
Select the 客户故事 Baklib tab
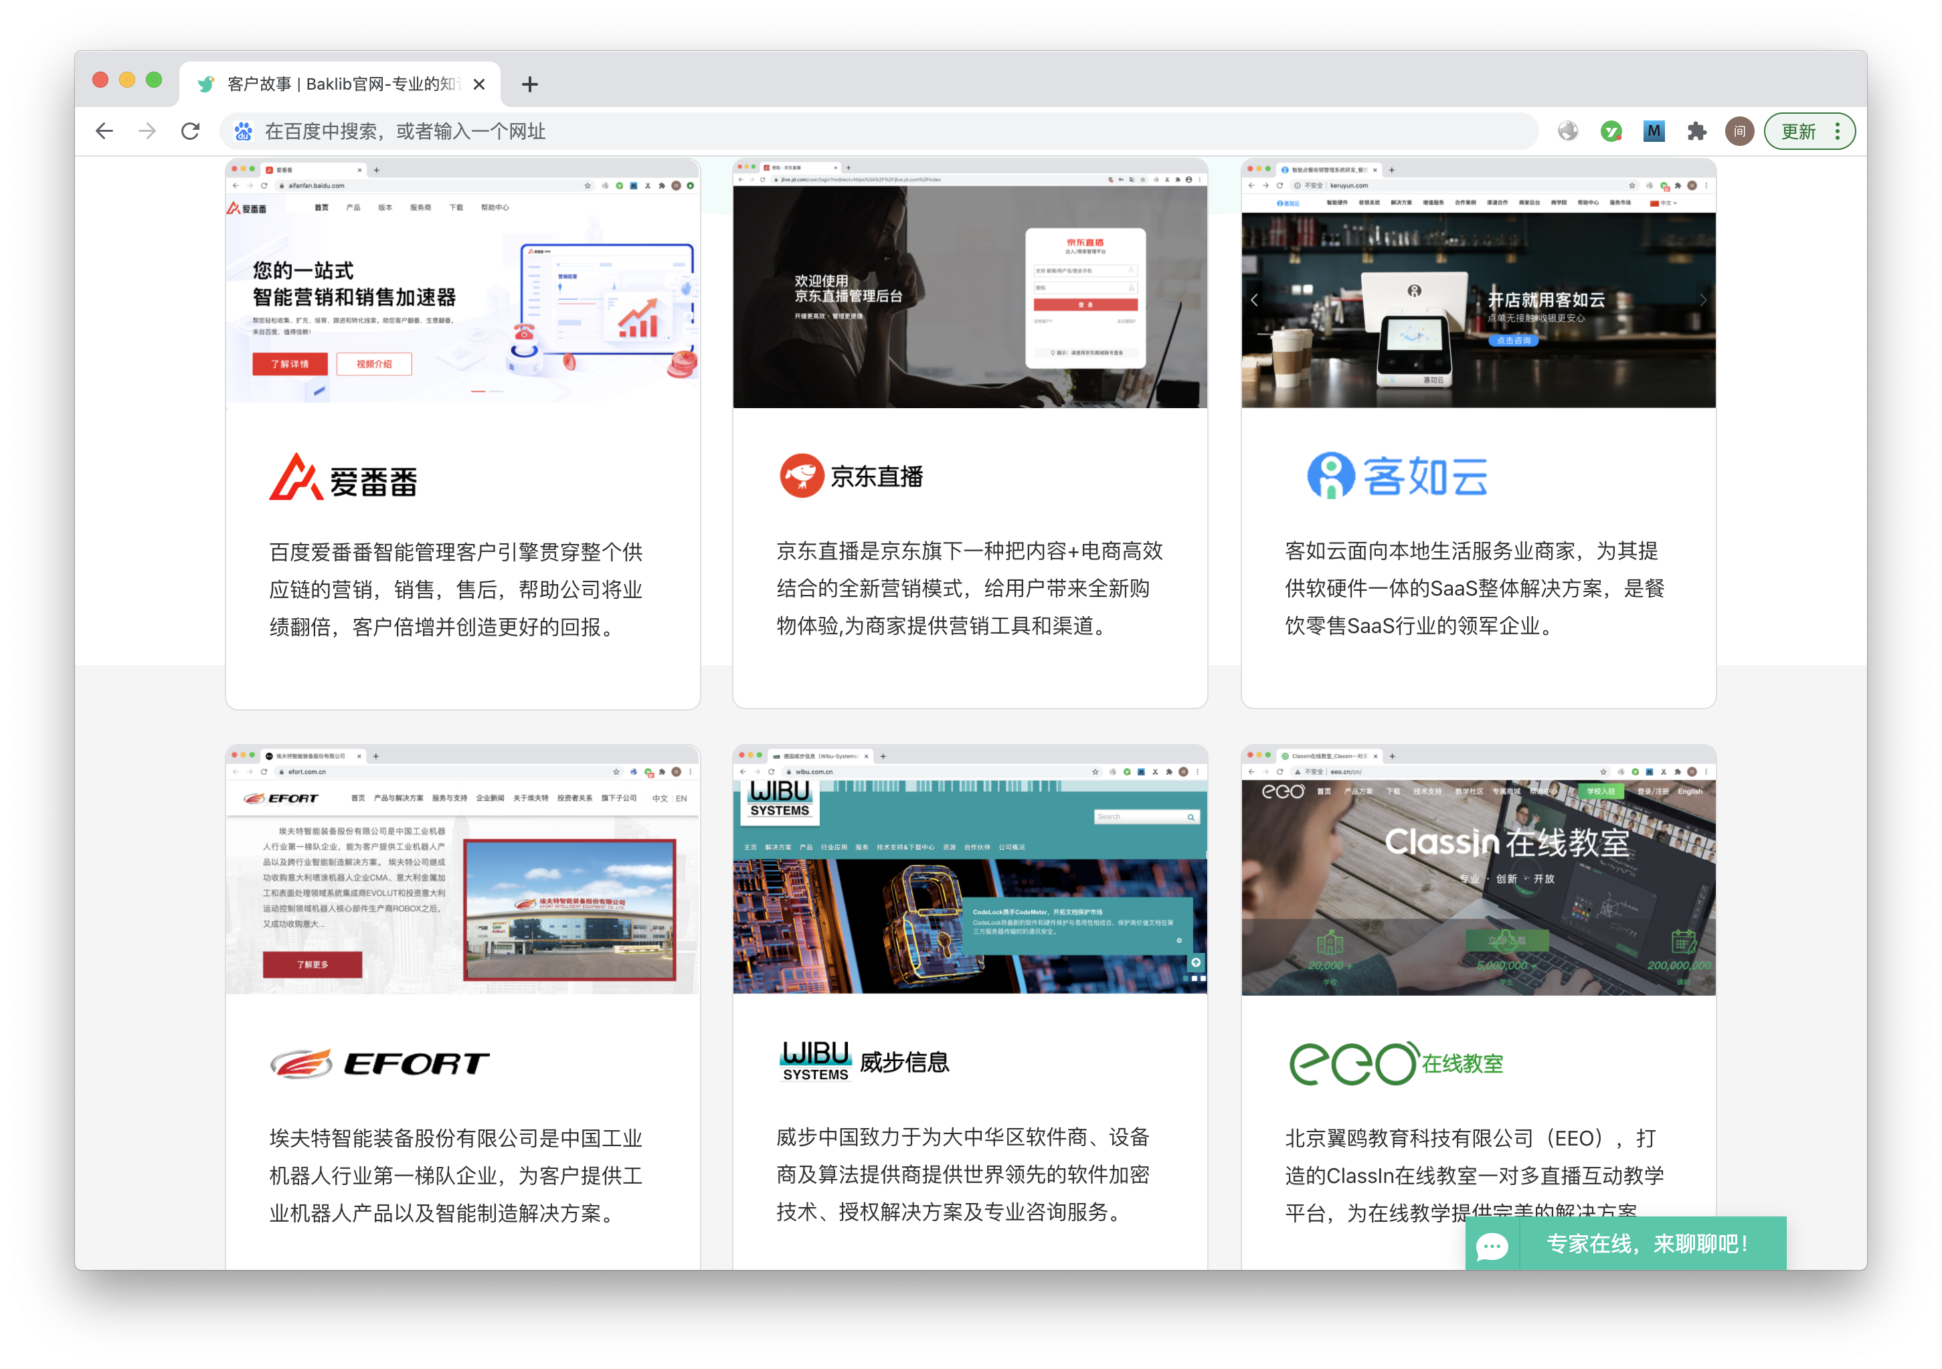(340, 84)
